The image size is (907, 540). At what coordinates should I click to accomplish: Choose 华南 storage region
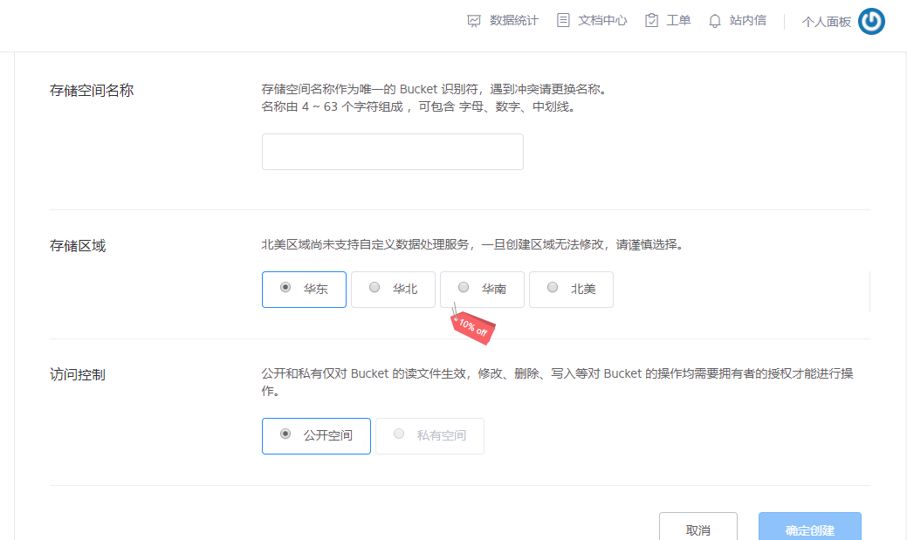tap(482, 290)
